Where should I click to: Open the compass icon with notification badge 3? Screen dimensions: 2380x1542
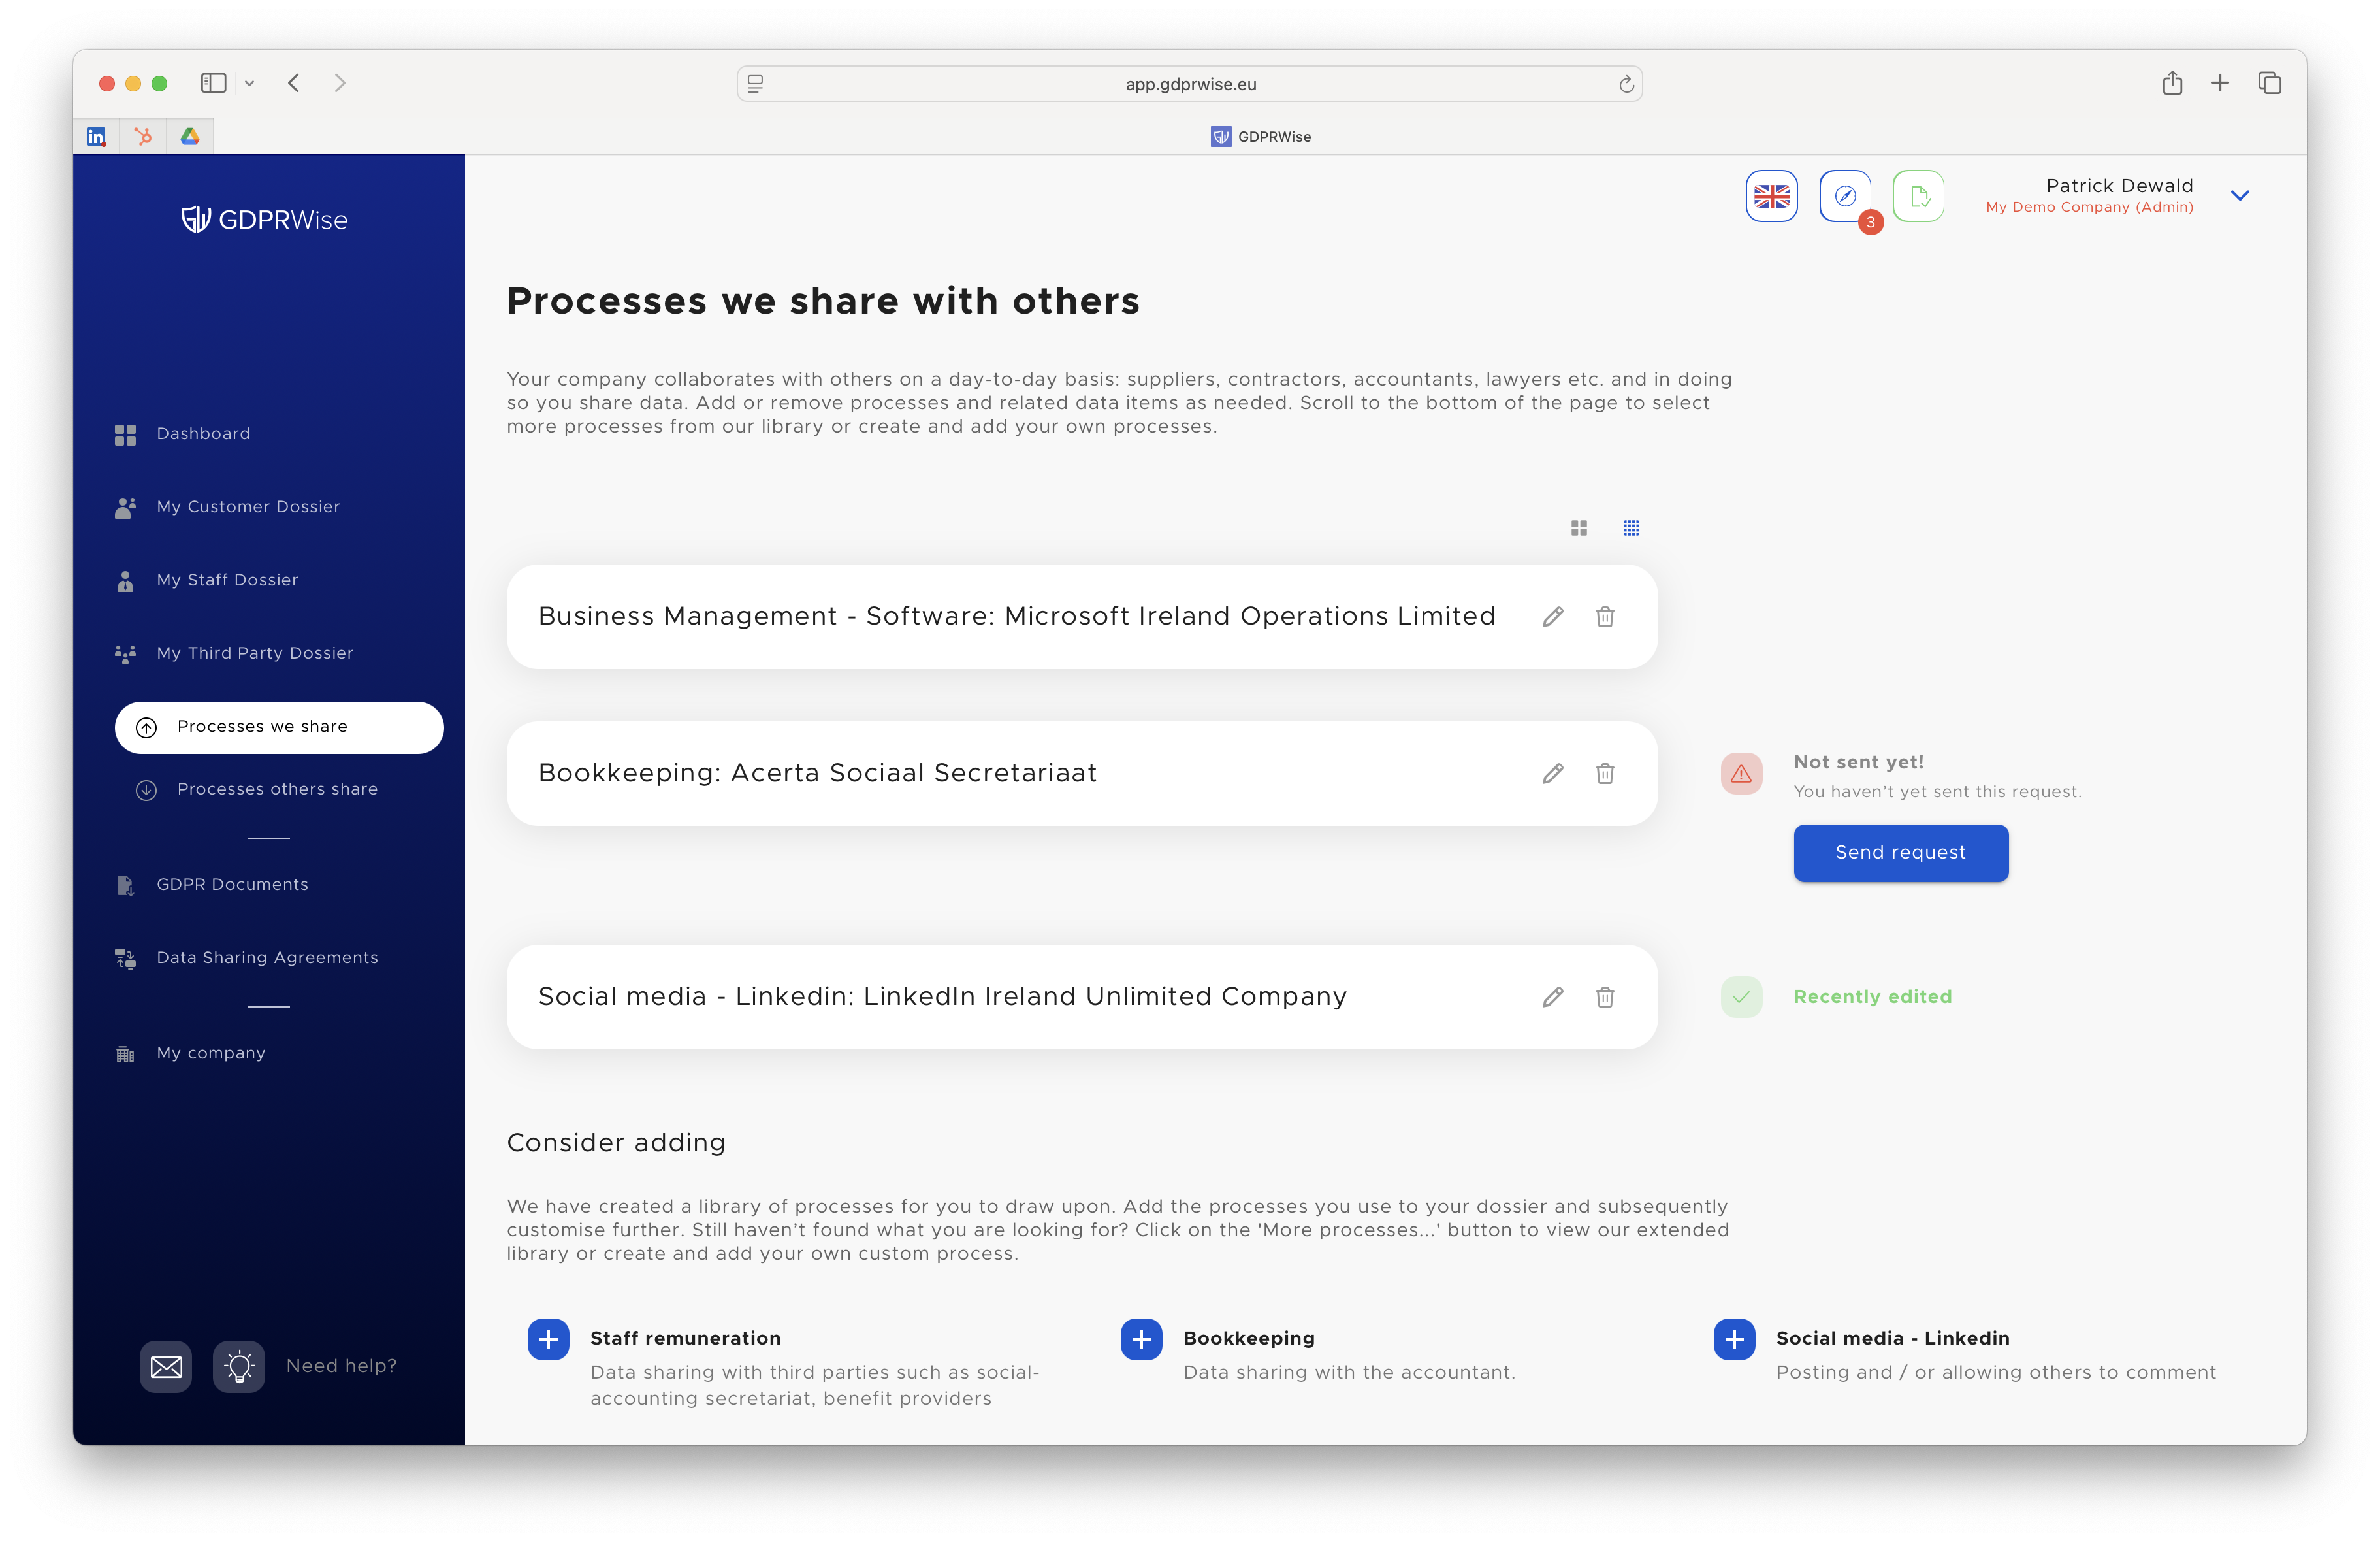point(1845,195)
